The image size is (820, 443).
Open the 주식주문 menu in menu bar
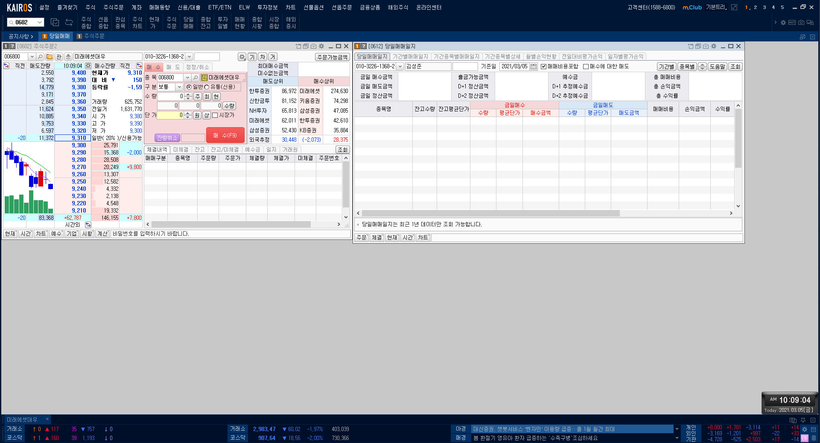113,7
